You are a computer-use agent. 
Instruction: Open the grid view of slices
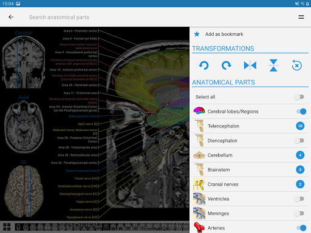(x=7, y=227)
